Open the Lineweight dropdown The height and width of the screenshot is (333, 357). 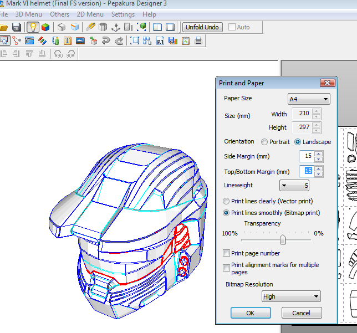(x=294, y=185)
